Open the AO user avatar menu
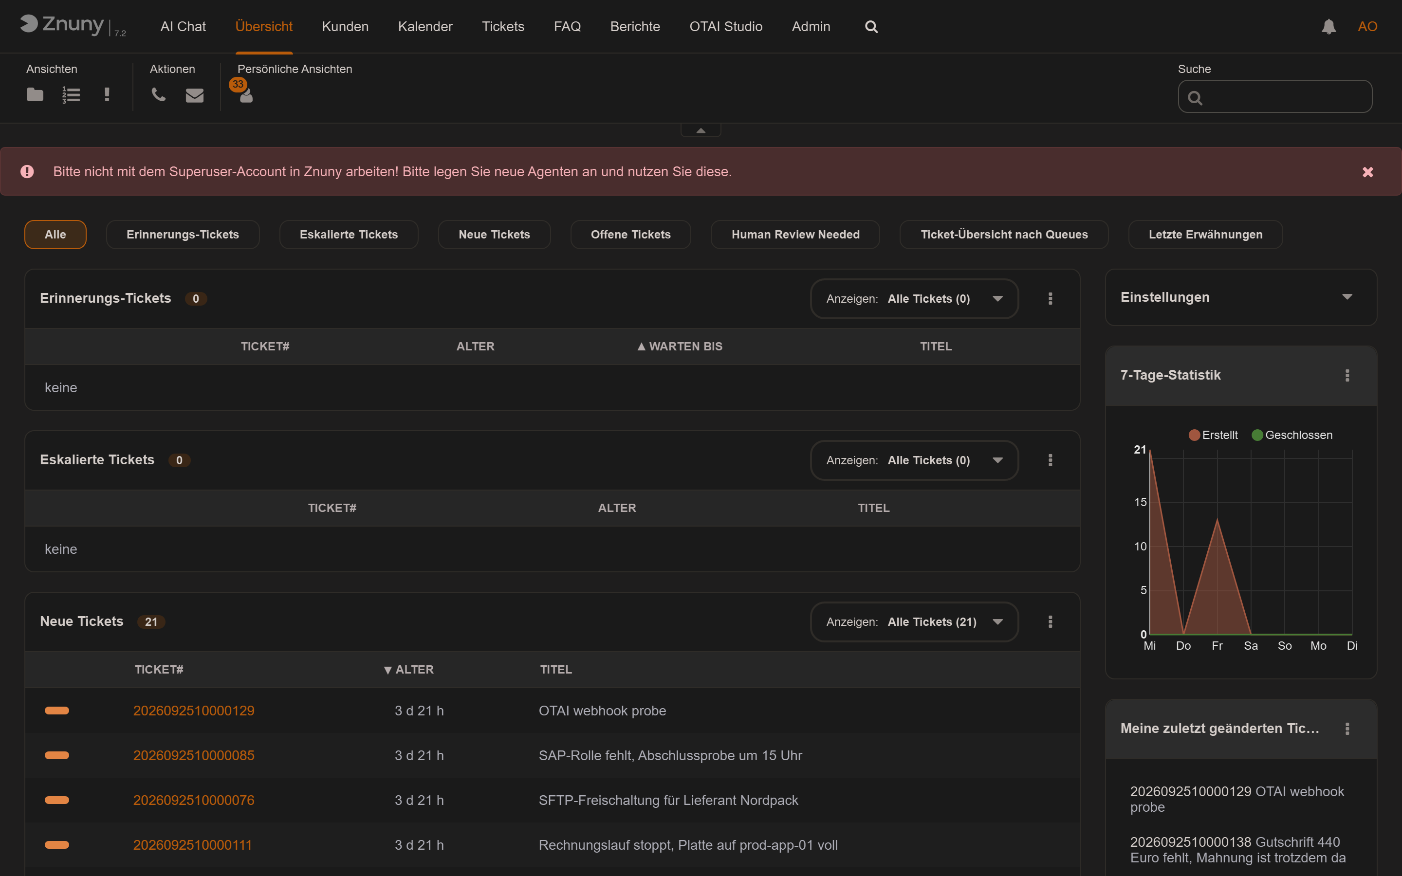 1367,27
